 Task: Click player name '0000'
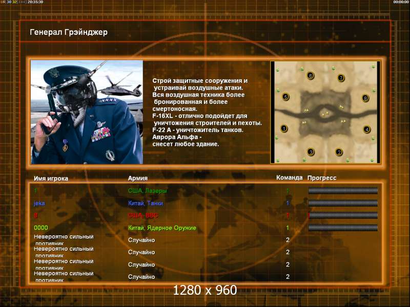coord(41,228)
